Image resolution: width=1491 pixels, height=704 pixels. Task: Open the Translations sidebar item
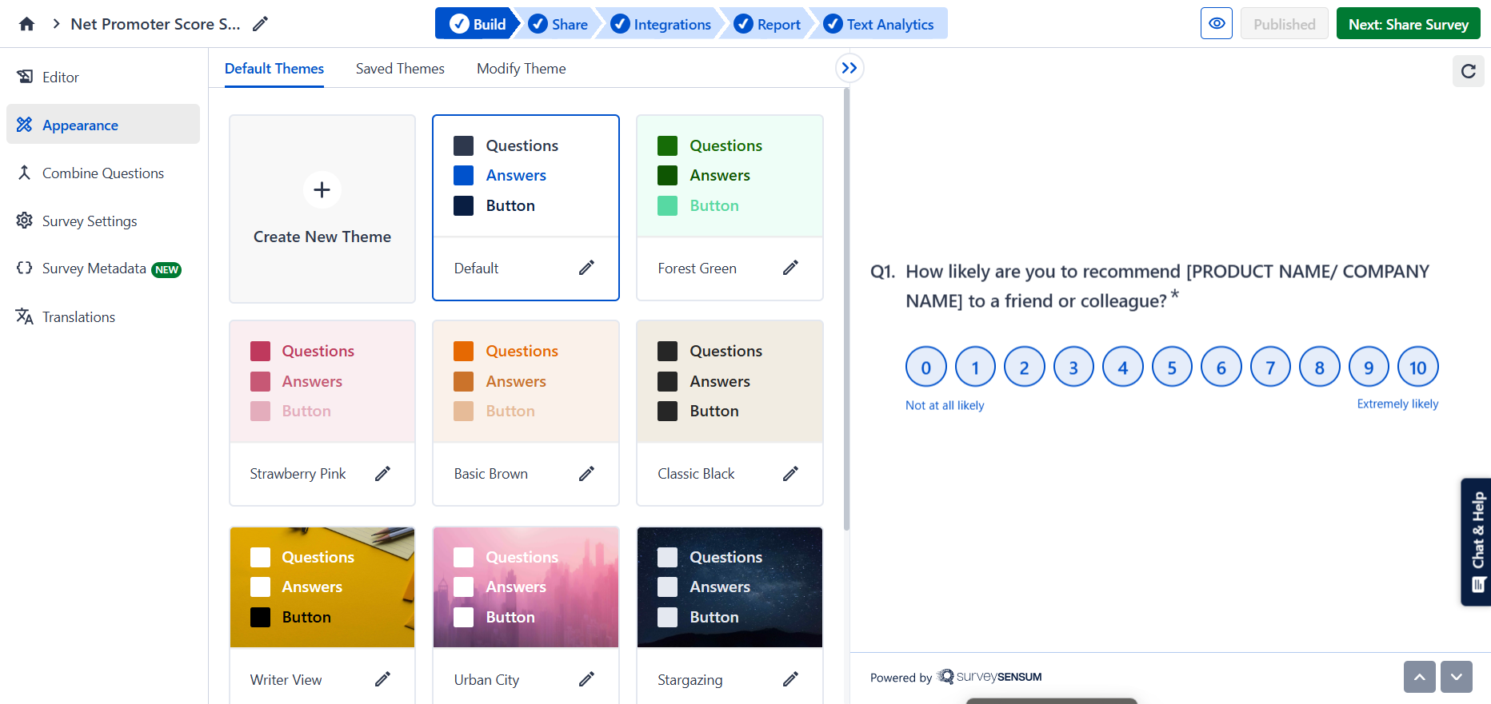tap(78, 317)
